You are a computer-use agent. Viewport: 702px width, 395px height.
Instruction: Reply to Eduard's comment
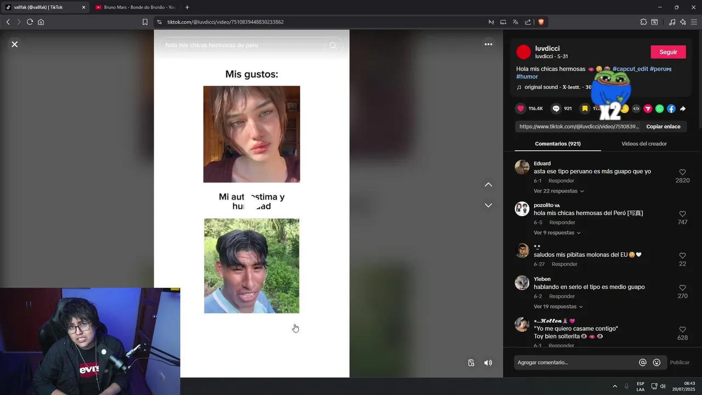tap(561, 180)
